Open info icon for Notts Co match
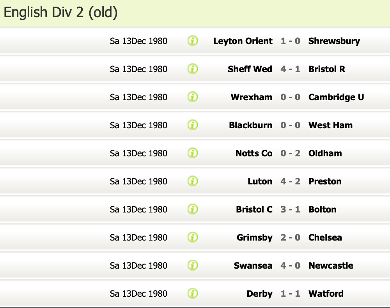Viewport: 390px width, 308px height. 193,153
